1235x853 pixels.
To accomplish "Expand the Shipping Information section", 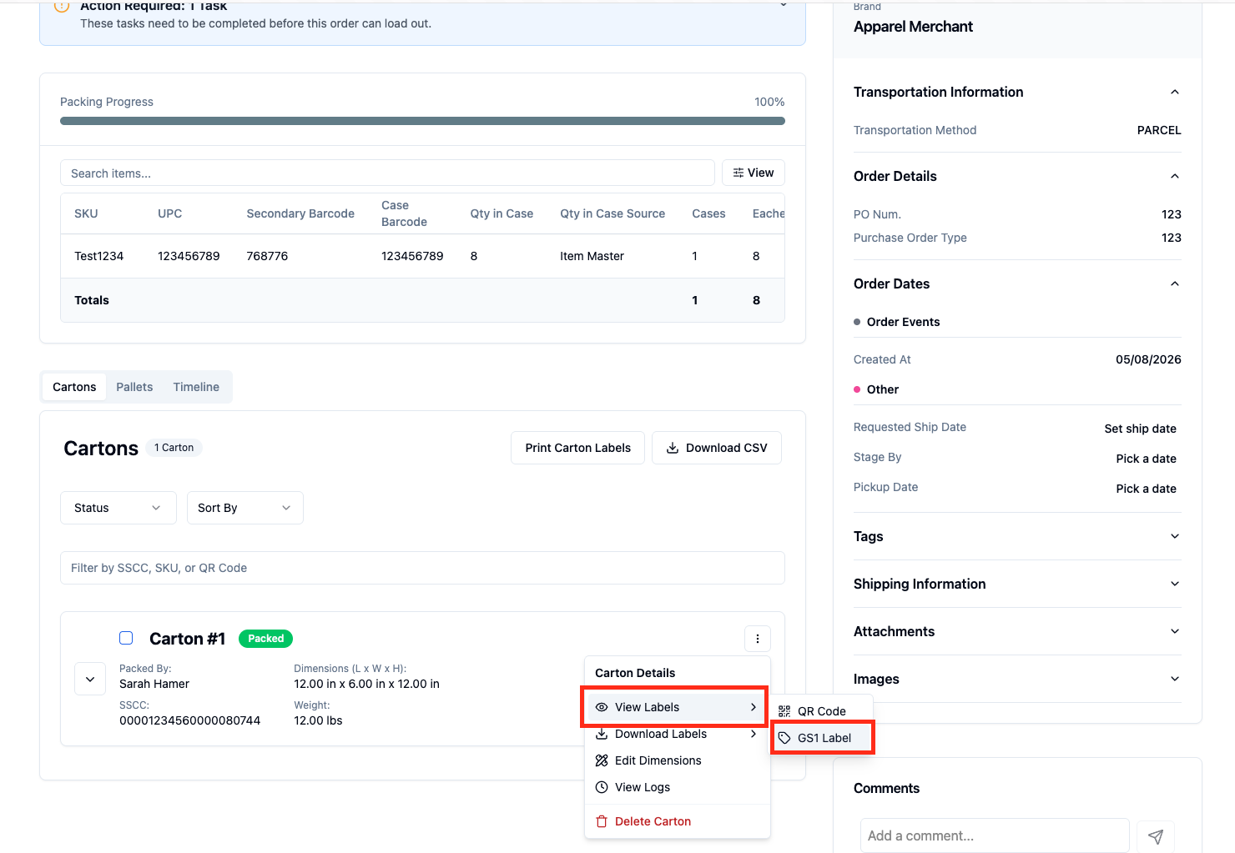I will pyautogui.click(x=1175, y=584).
